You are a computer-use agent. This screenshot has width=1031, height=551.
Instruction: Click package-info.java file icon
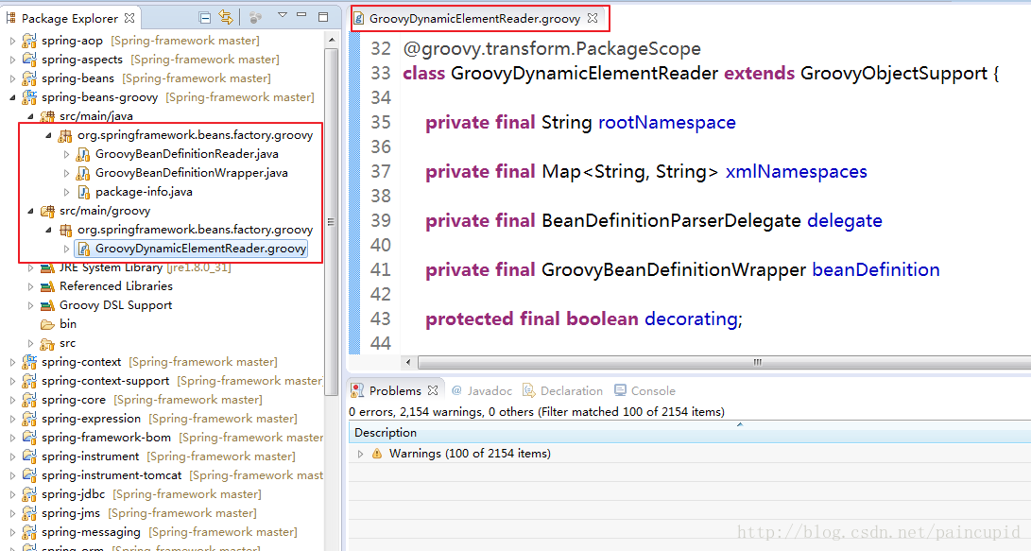[83, 192]
